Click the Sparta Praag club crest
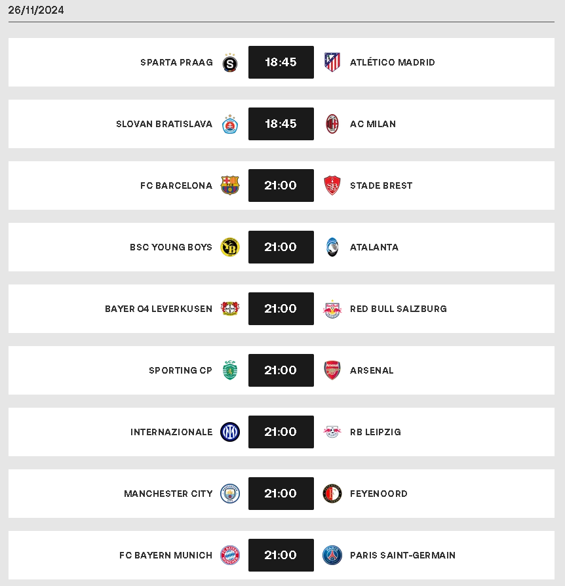 pos(230,62)
